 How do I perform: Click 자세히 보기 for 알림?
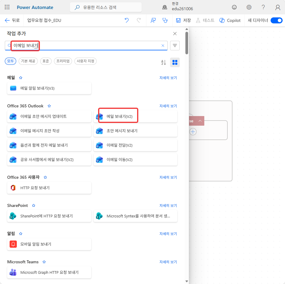click(x=168, y=234)
